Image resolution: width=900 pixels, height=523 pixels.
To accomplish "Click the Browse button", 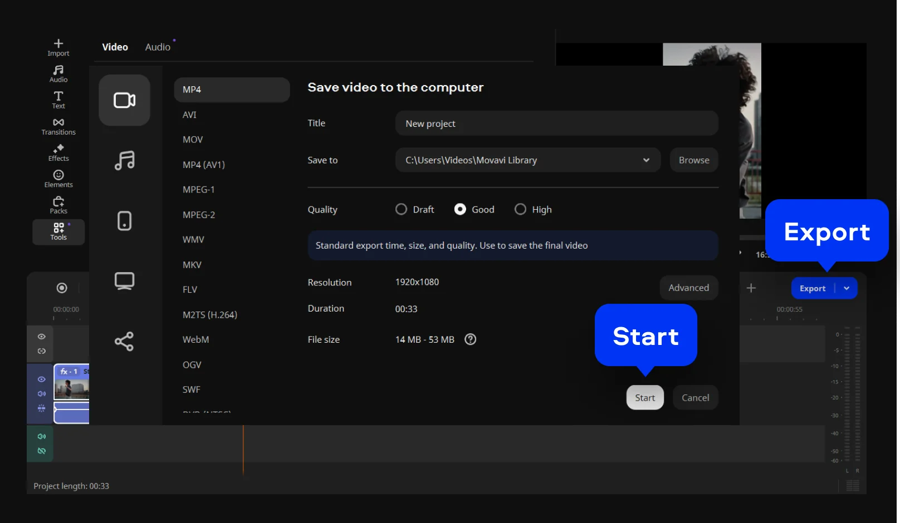I will pos(693,160).
